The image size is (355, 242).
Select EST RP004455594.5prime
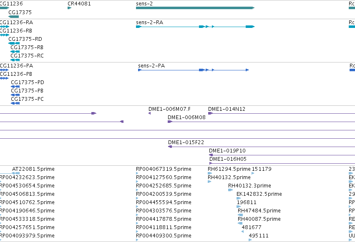coord(164,202)
